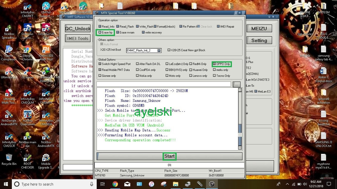This screenshot has height=189, width=337.
Task: Open NckBox Spreadtrum desktop shortcut
Action: [9, 32]
